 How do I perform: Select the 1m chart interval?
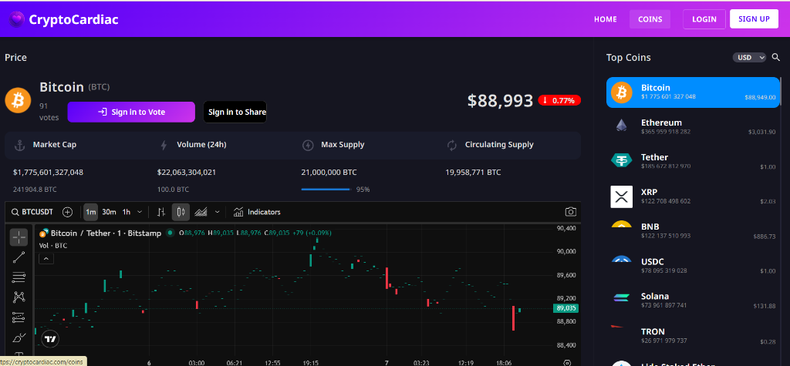[x=91, y=212]
